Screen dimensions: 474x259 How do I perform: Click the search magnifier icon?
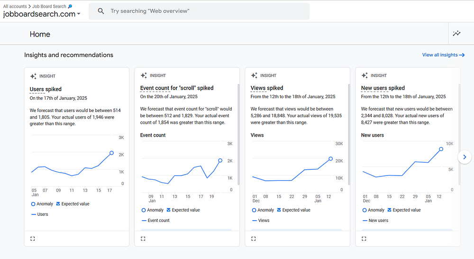pos(101,11)
